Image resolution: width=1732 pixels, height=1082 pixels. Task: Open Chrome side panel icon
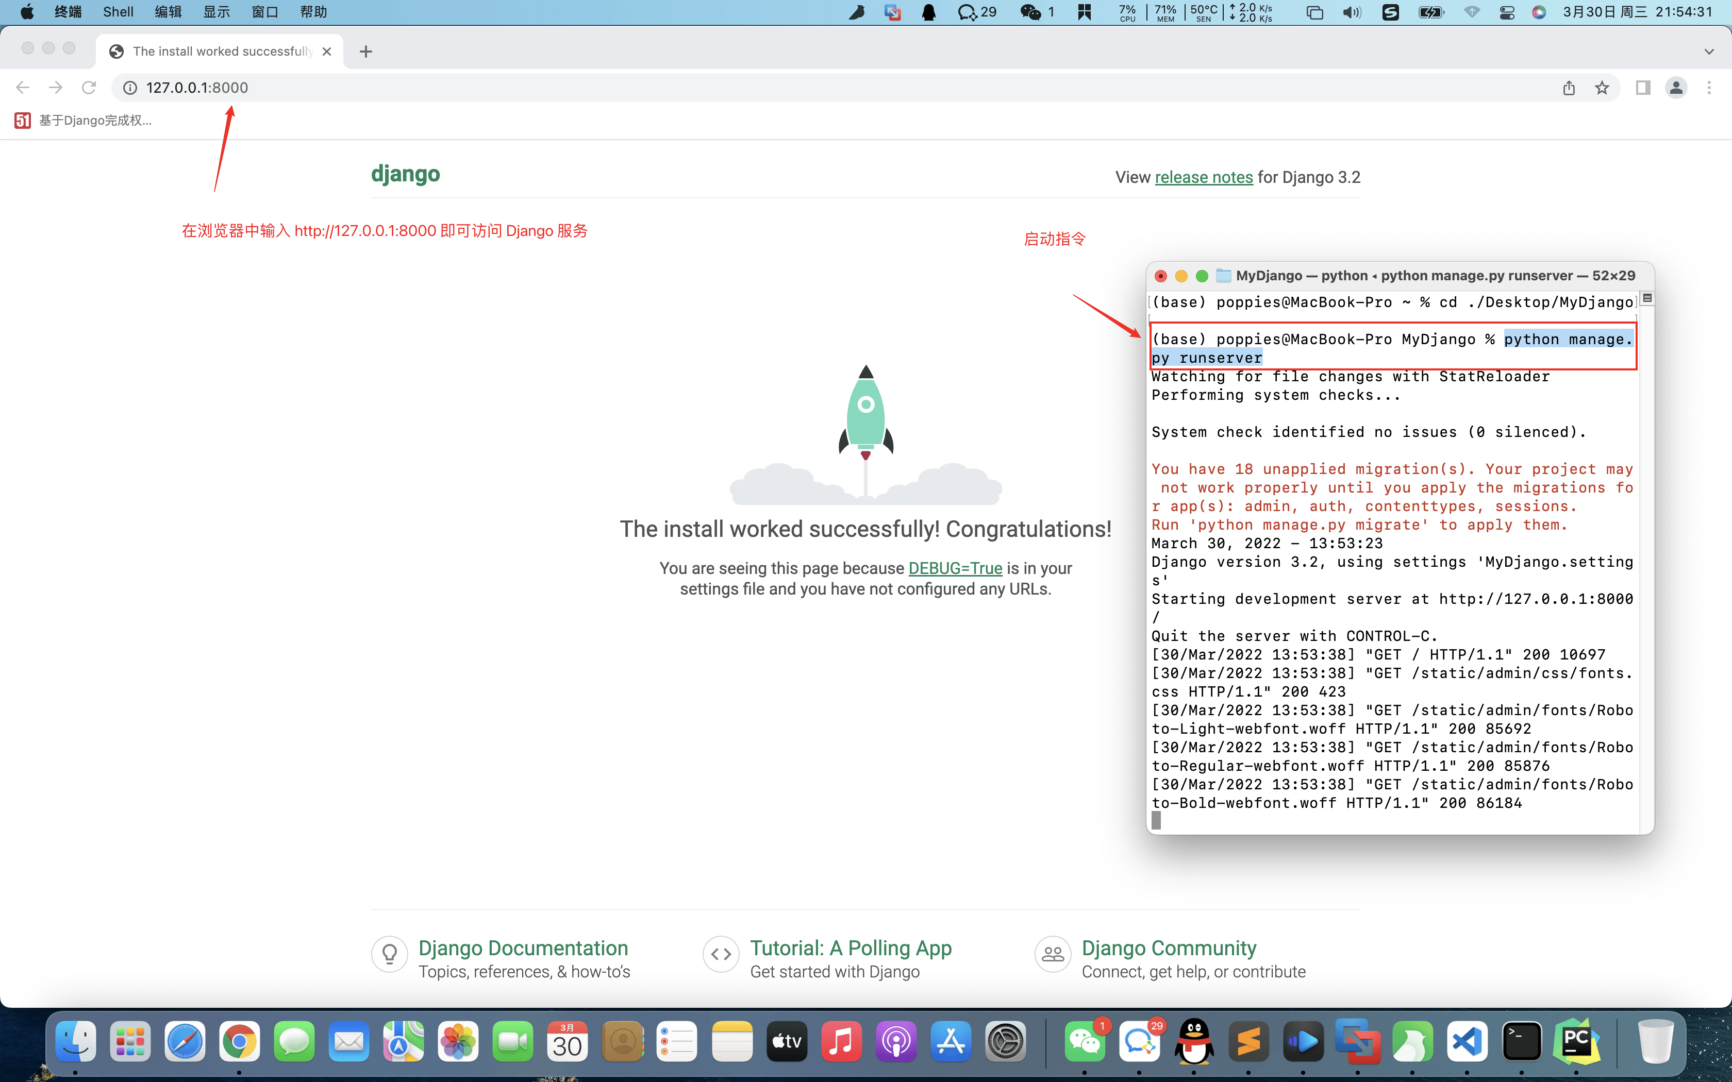point(1643,87)
